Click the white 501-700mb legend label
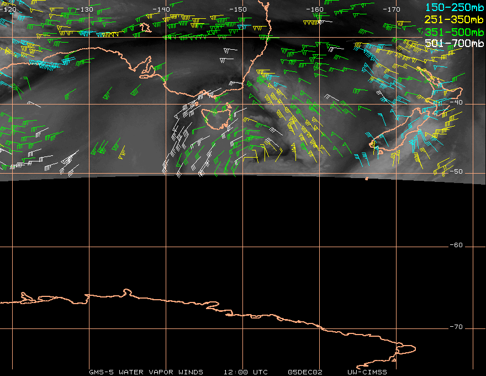This screenshot has height=376, width=486. [x=455, y=43]
